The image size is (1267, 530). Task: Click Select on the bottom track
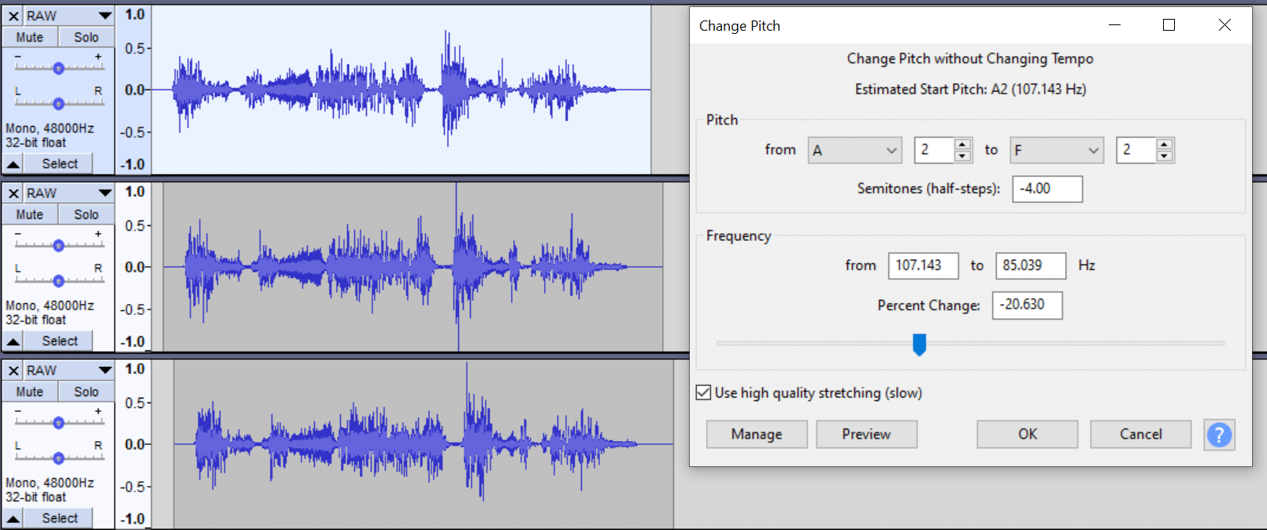[x=57, y=517]
